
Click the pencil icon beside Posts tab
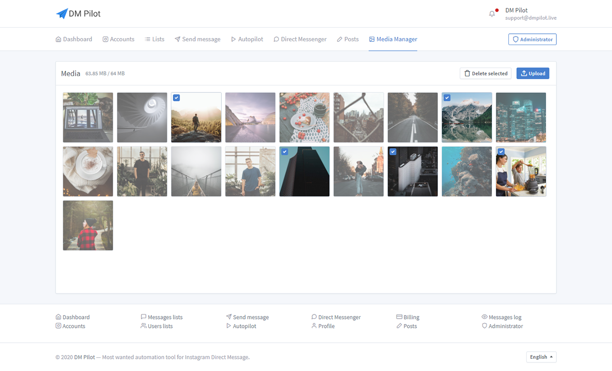point(339,39)
